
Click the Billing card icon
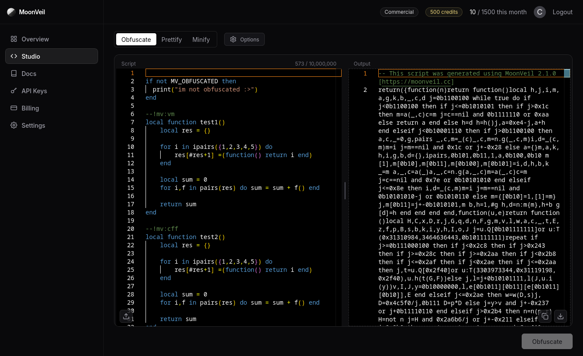point(14,108)
